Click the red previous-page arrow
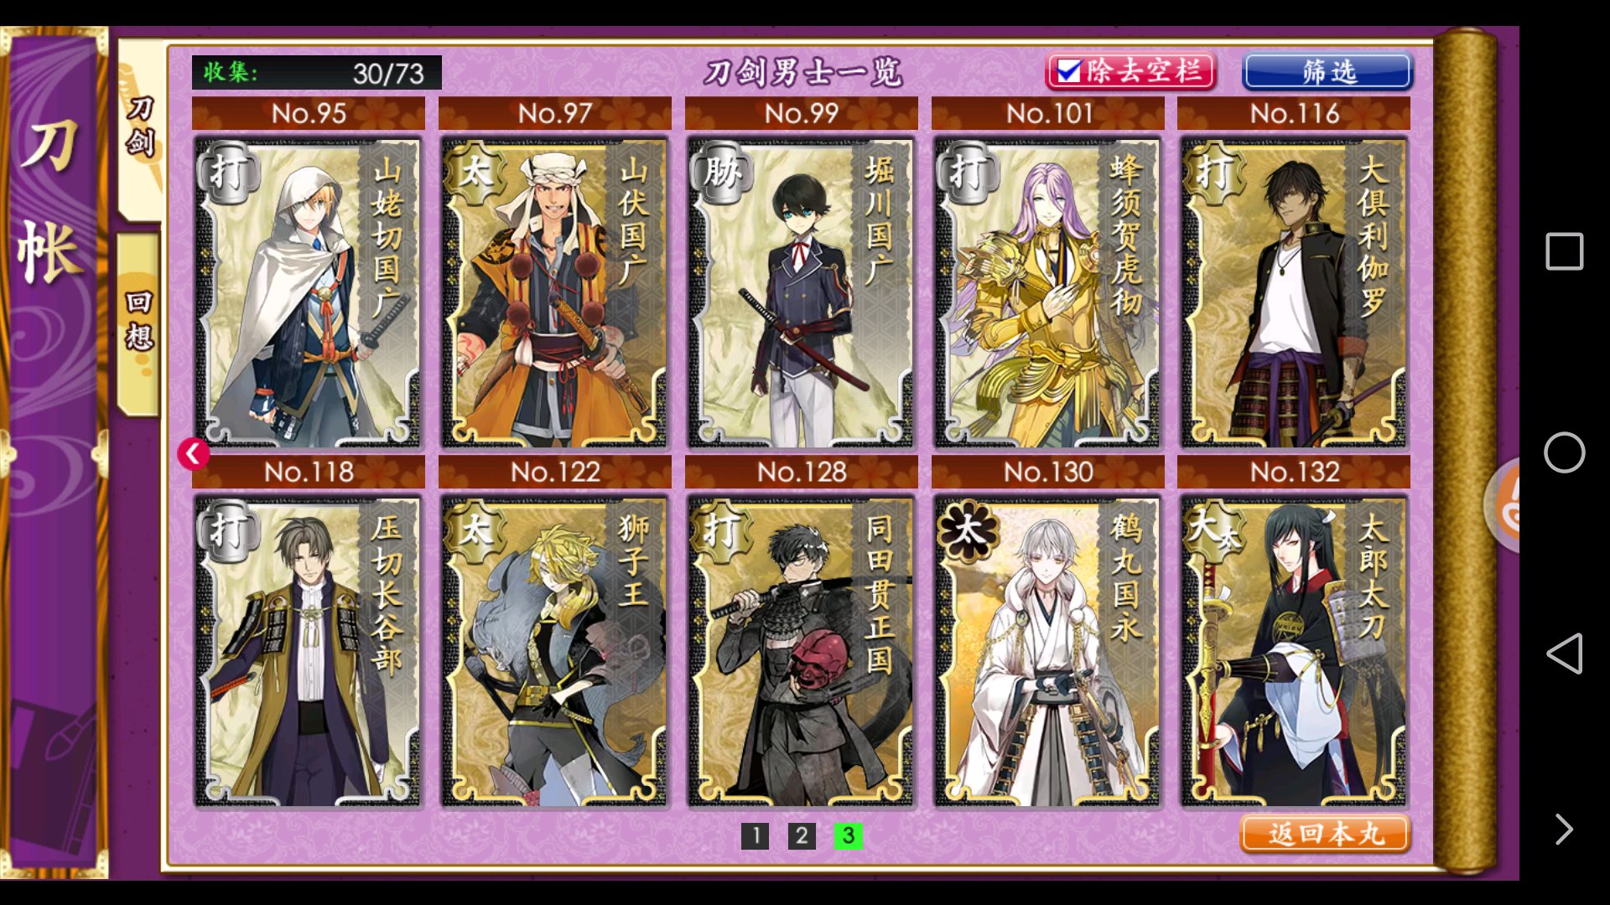 194,453
